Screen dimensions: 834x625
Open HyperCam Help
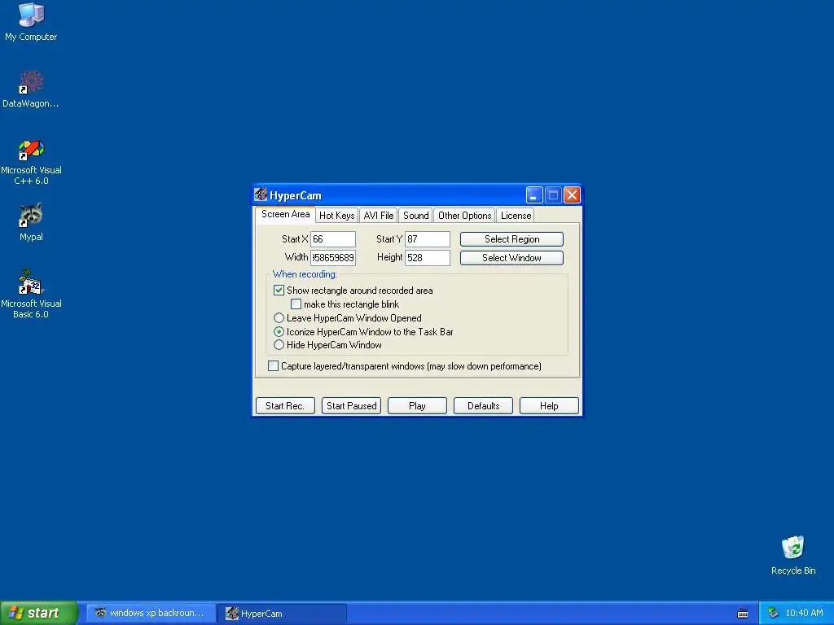pos(549,405)
